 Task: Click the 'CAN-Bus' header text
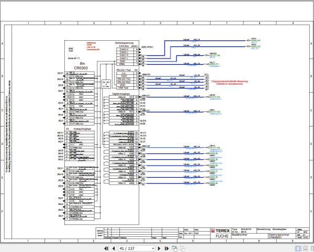[124, 46]
